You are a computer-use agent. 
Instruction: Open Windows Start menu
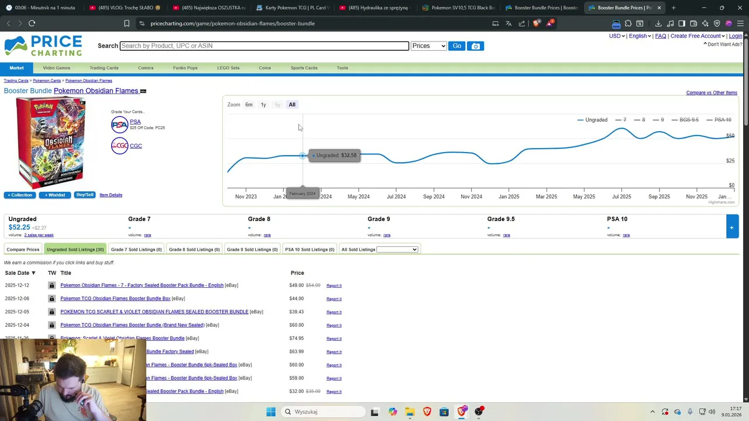[x=271, y=412]
